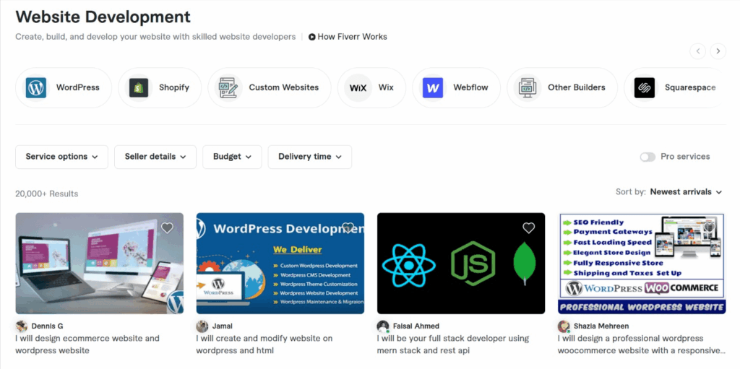Favorite Dennis G's gig with the heart

[167, 228]
